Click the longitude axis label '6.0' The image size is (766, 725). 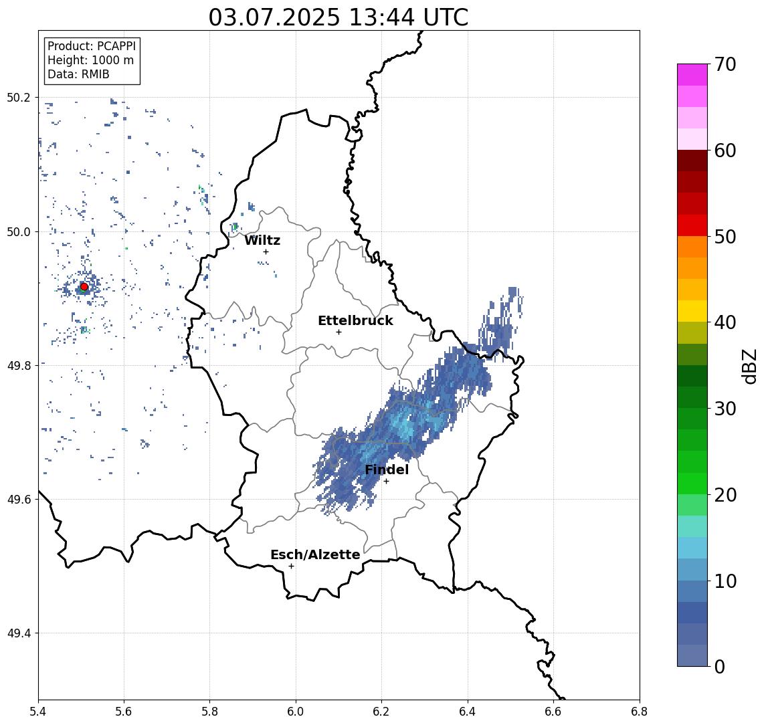(x=296, y=712)
